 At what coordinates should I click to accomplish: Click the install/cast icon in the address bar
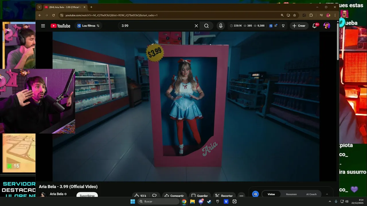pos(288,15)
